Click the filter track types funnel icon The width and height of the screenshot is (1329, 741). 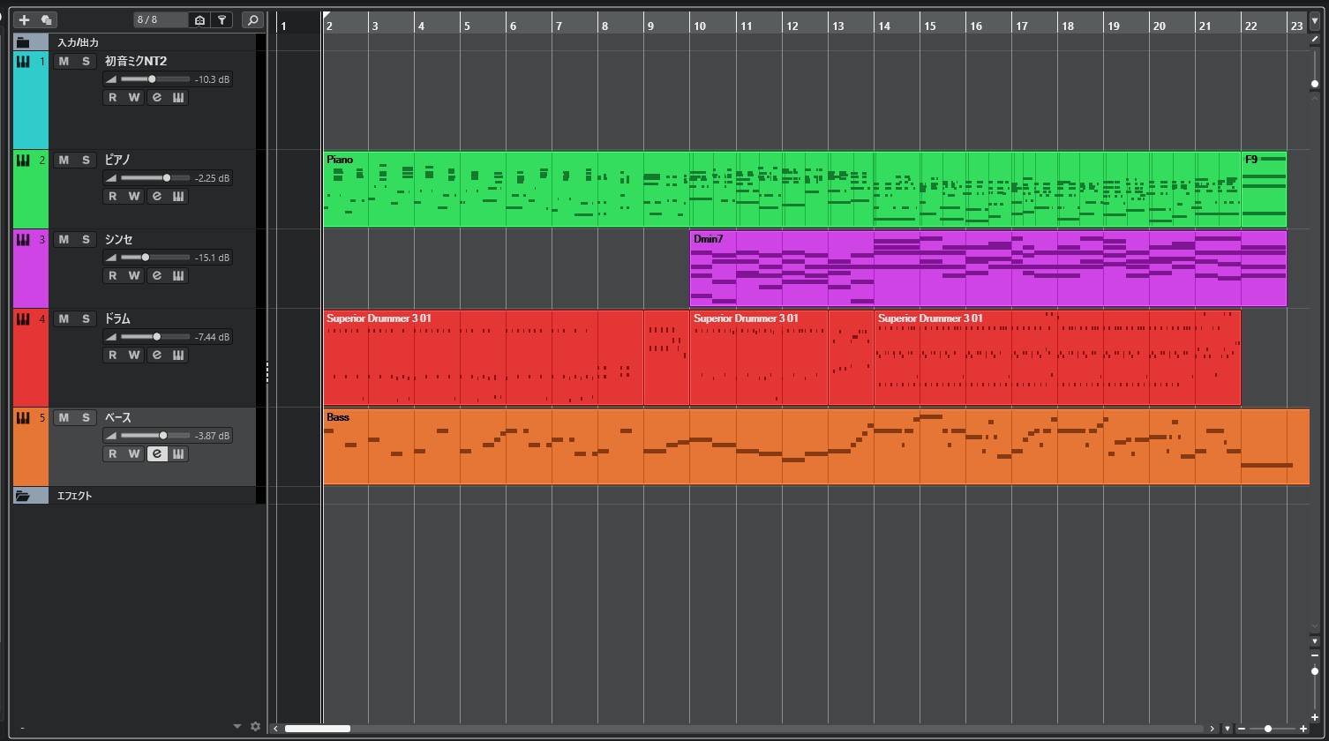click(x=222, y=19)
